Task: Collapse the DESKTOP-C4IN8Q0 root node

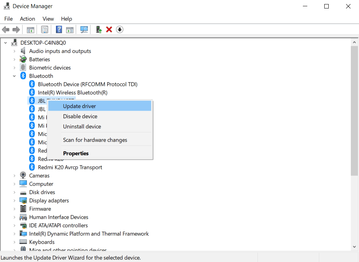Action: pos(6,43)
